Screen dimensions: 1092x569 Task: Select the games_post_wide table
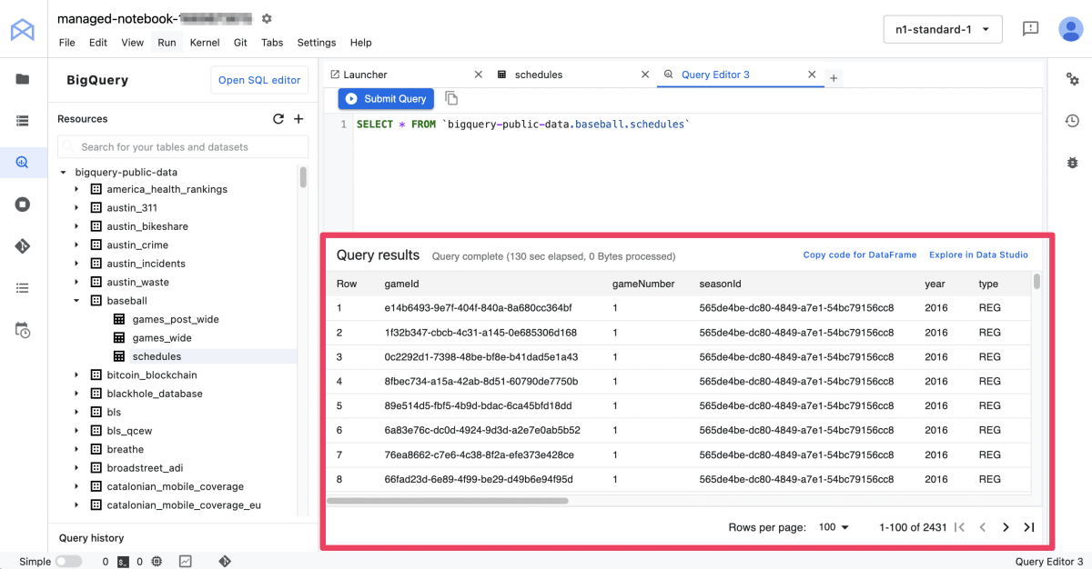click(x=176, y=319)
